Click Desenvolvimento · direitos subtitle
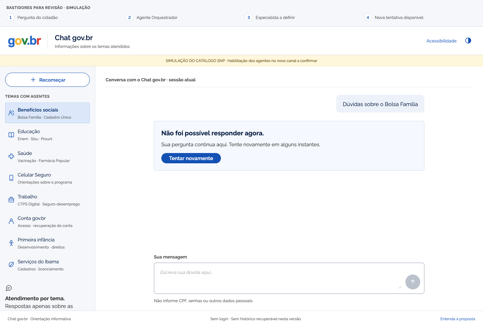This screenshot has height=326, width=483. point(41,247)
